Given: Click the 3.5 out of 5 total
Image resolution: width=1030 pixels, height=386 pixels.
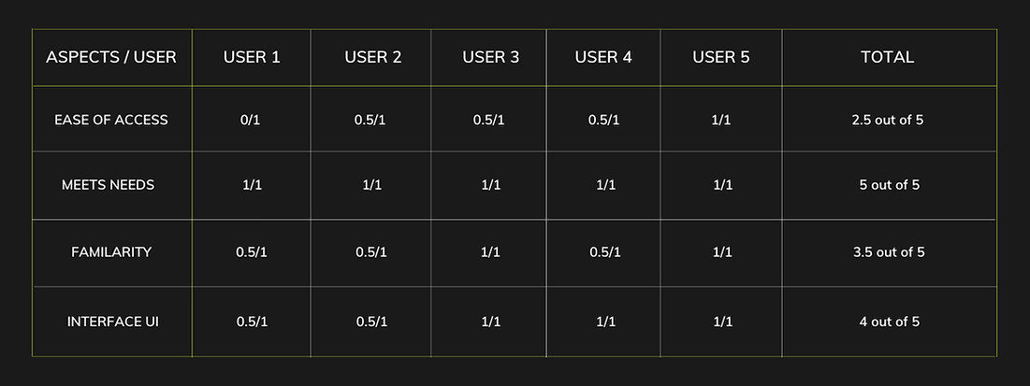Looking at the screenshot, I should click(x=887, y=252).
